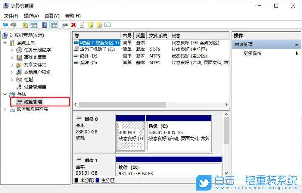302x193 pixels.
Task: Collapse the 存储 tree node
Action: click(5, 94)
